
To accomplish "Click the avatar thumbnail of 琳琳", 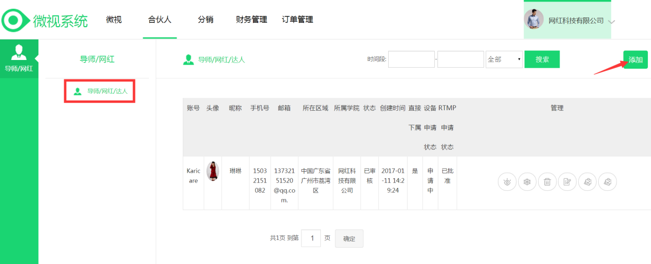I will (213, 171).
